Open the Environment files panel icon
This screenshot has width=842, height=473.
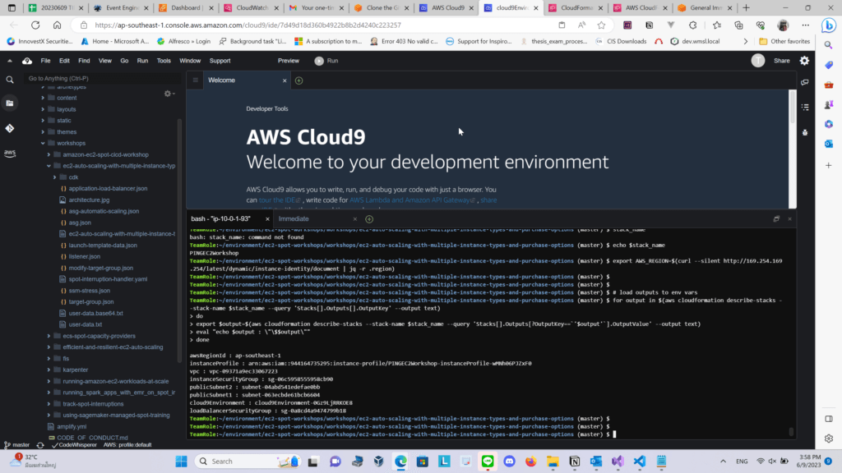pyautogui.click(x=10, y=103)
